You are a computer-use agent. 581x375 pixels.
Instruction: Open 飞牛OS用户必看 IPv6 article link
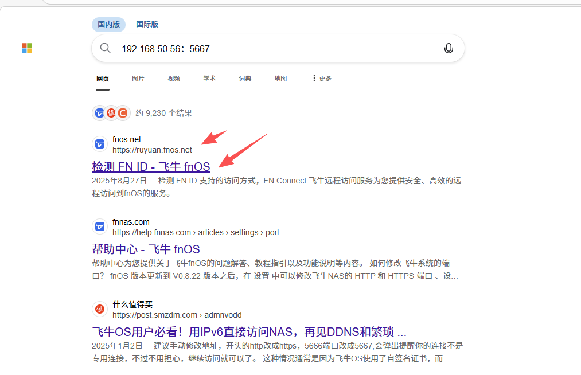point(249,331)
